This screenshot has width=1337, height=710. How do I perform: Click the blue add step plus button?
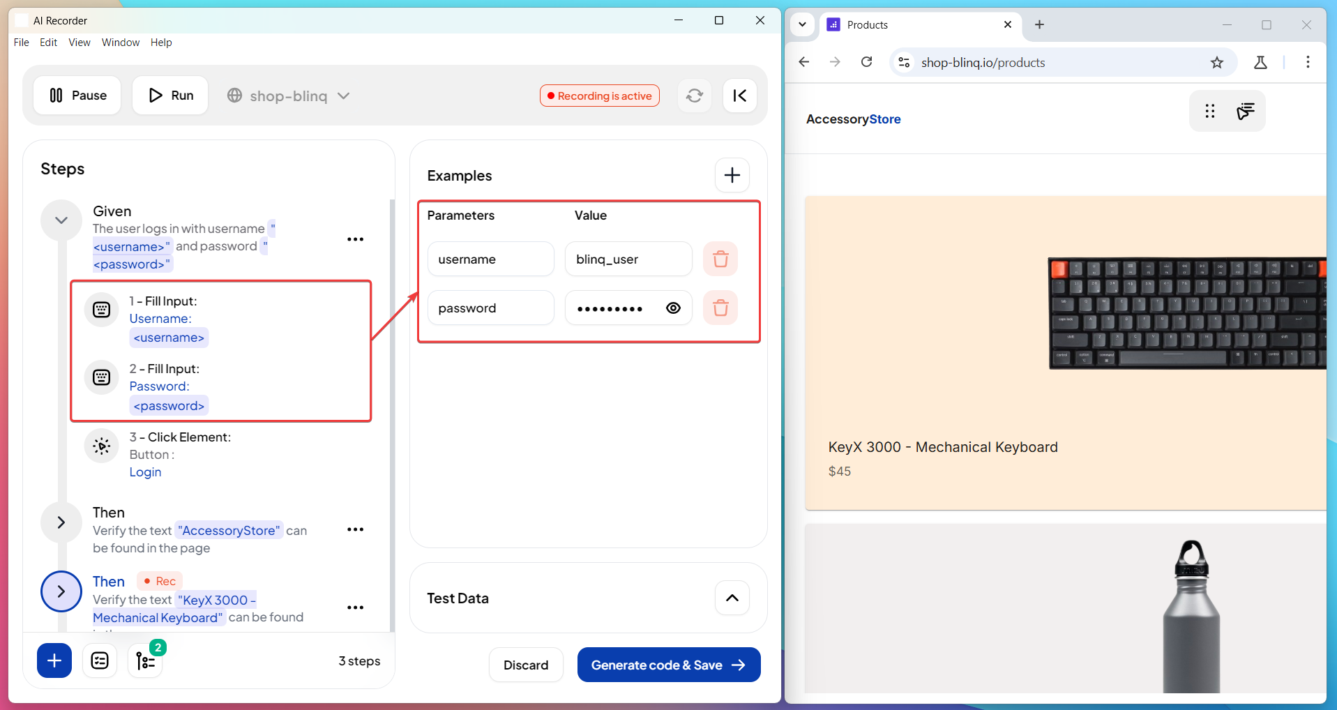54,660
